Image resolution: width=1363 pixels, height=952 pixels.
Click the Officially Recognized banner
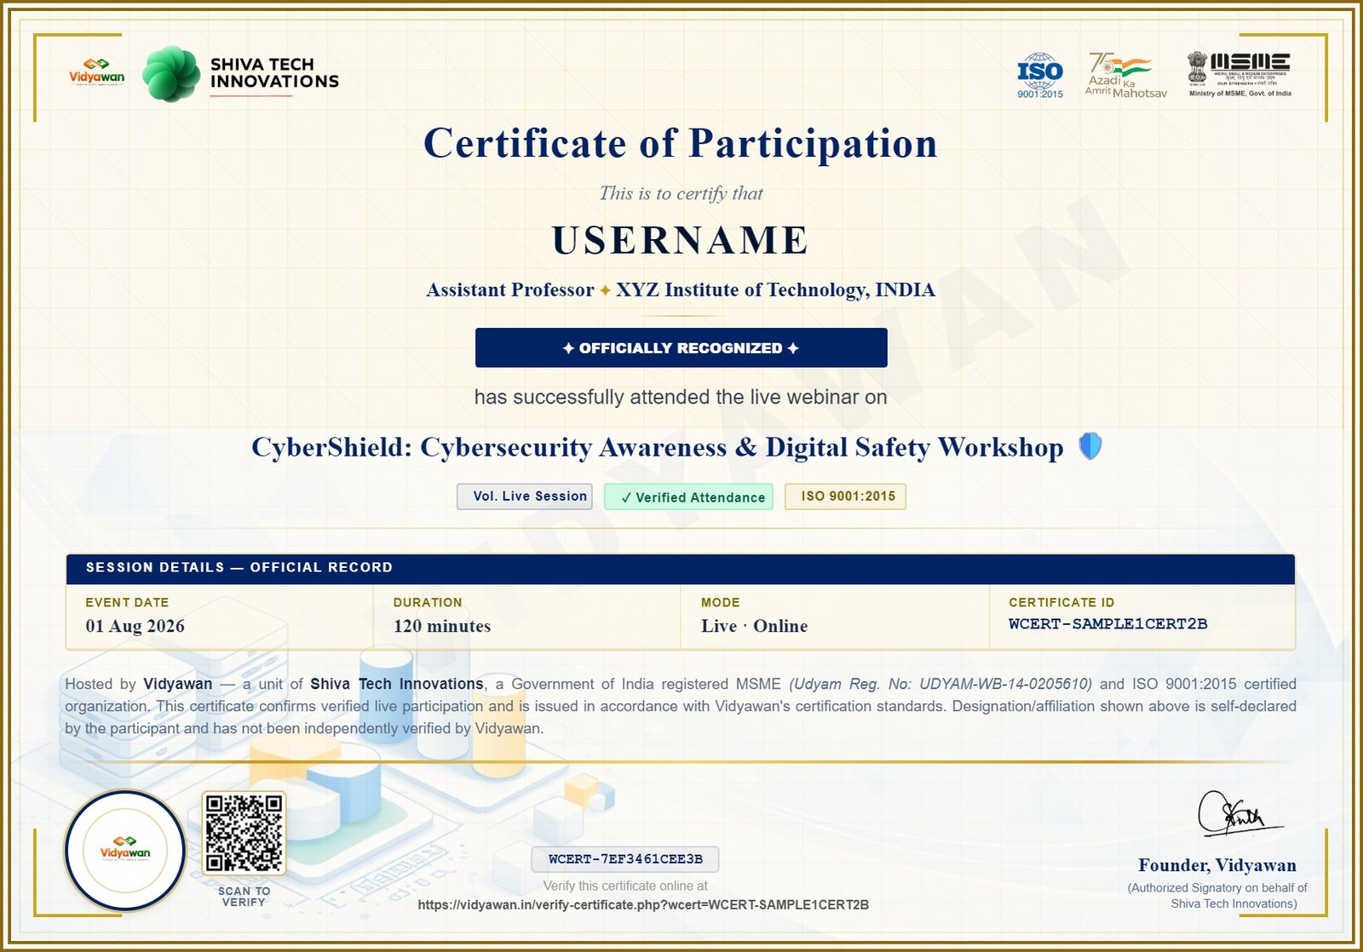tap(681, 347)
